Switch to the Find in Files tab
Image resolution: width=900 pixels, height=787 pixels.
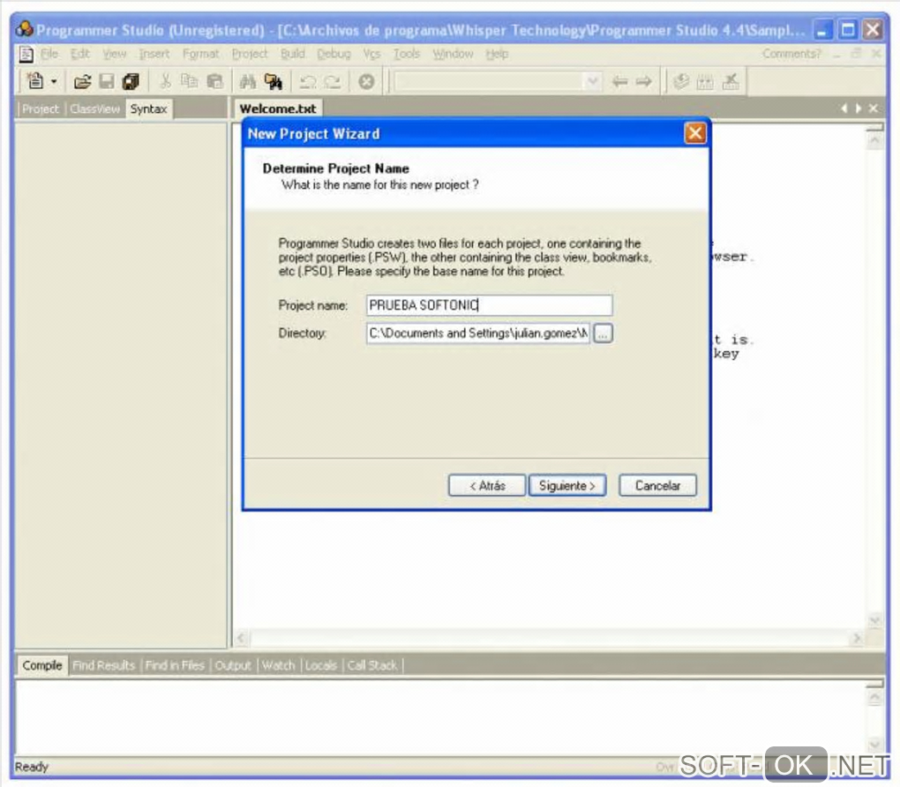pos(175,665)
